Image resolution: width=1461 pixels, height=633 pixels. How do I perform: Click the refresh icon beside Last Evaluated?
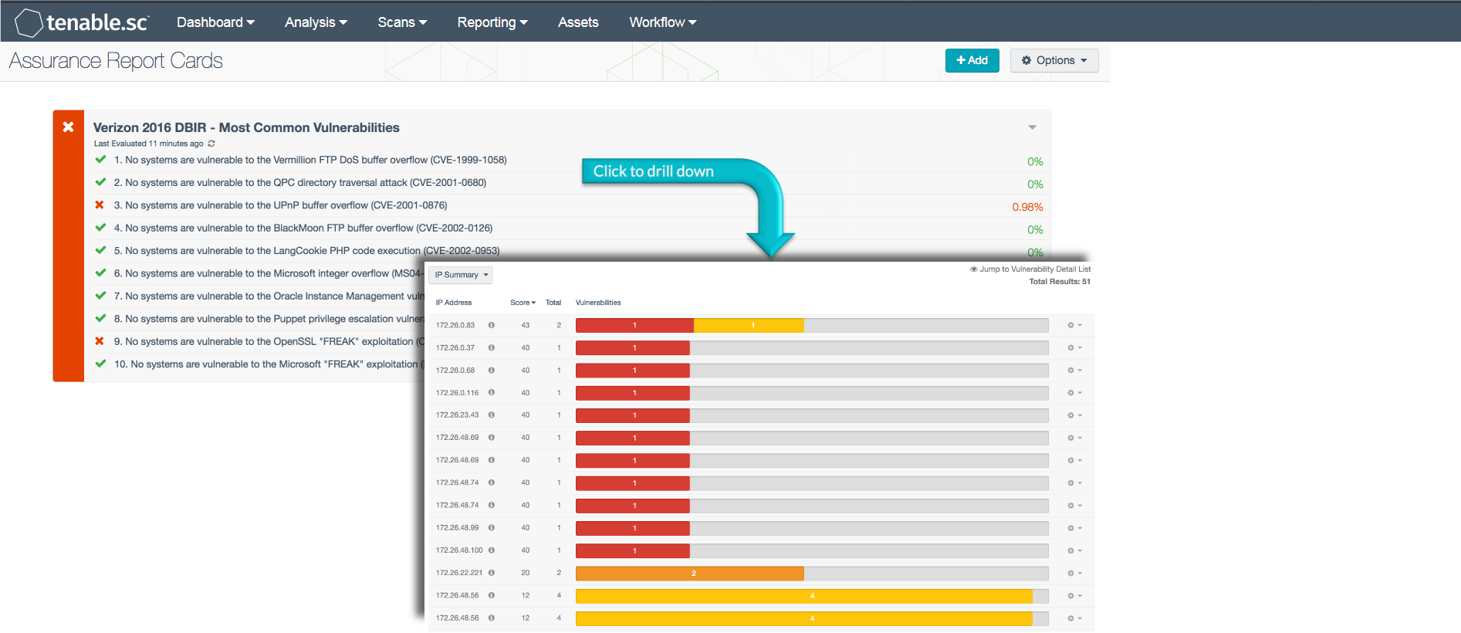click(x=211, y=144)
